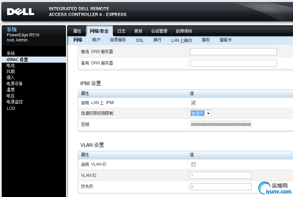This screenshot has height=197, width=293.
Task: Switch to the 日志 tab
Action: (122, 31)
